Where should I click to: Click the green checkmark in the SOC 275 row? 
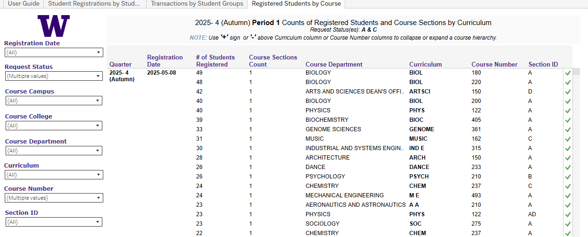[568, 224]
